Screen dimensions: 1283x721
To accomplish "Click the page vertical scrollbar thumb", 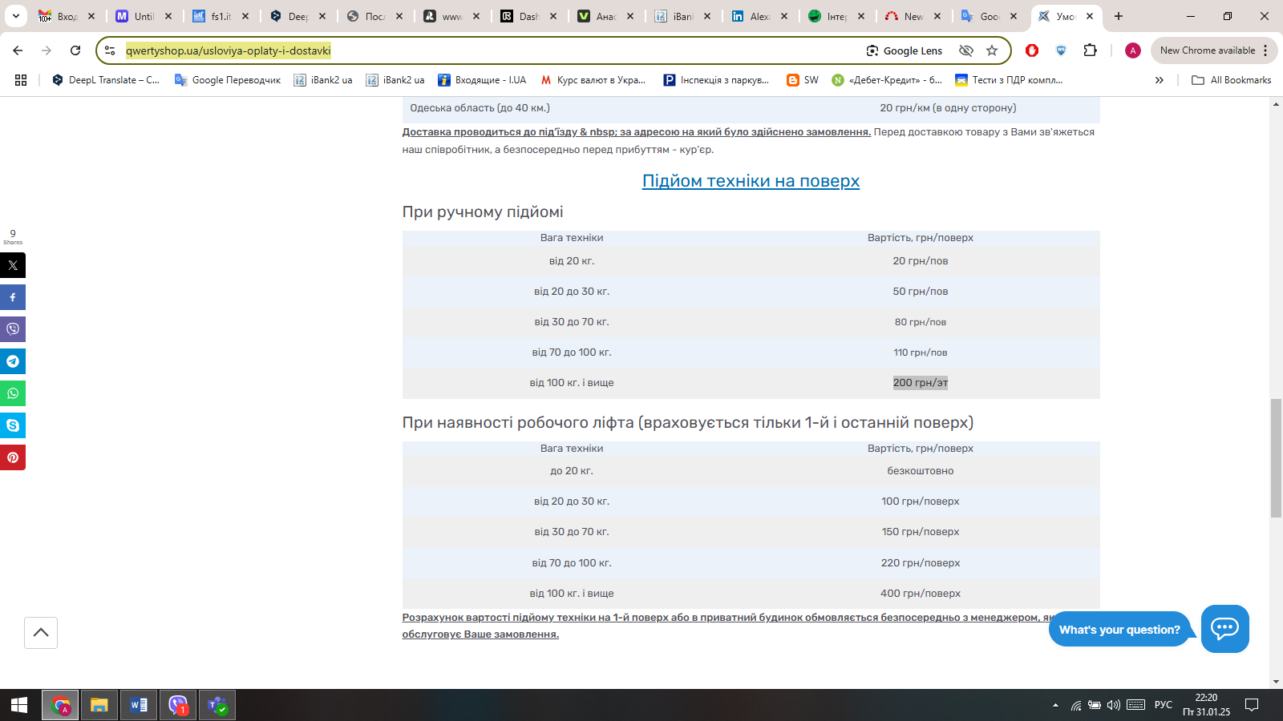I will point(1276,457).
